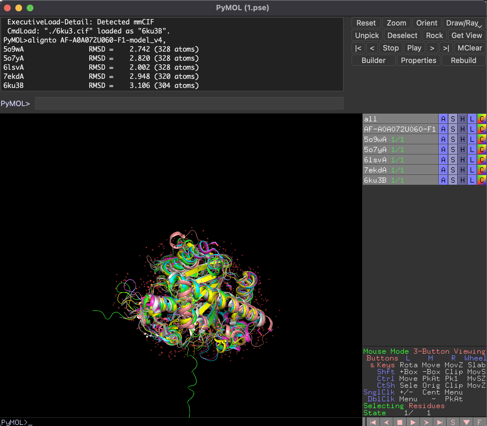Toggle sequence viewer with the S icon
This screenshot has height=426, width=487.
pos(453,422)
